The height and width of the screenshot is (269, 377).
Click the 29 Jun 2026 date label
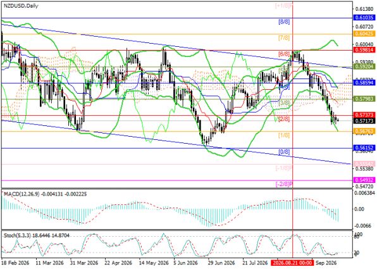pos(221,263)
